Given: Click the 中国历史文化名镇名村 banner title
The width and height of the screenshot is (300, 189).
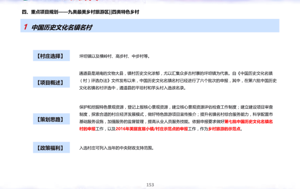Looking at the screenshot, I should tap(62, 27).
